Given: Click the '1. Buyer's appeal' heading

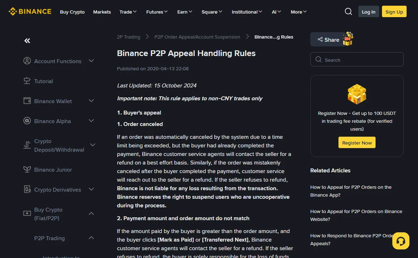Looking at the screenshot, I should point(139,113).
